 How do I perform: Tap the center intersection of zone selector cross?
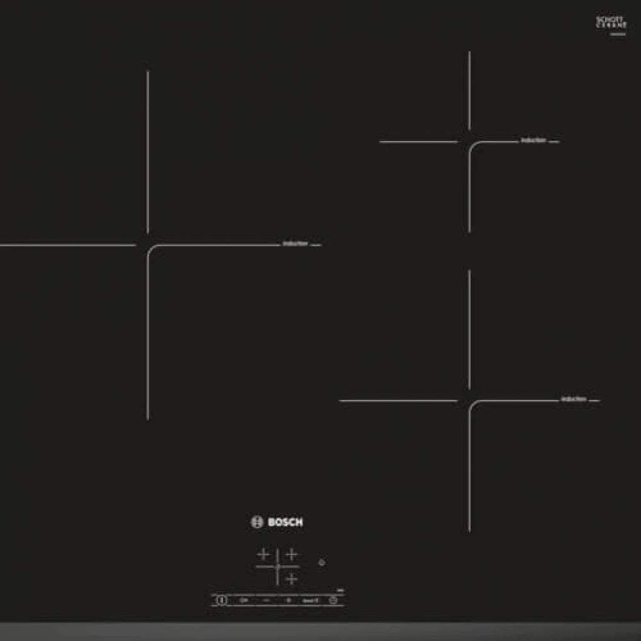click(x=277, y=567)
